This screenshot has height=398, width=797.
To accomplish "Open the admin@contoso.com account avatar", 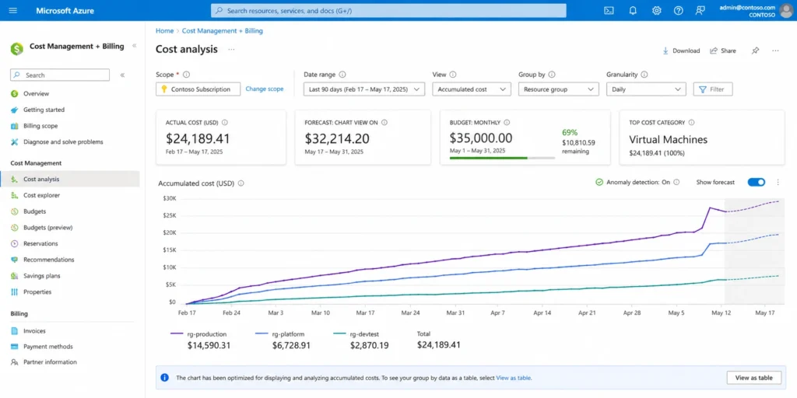I will [x=788, y=11].
